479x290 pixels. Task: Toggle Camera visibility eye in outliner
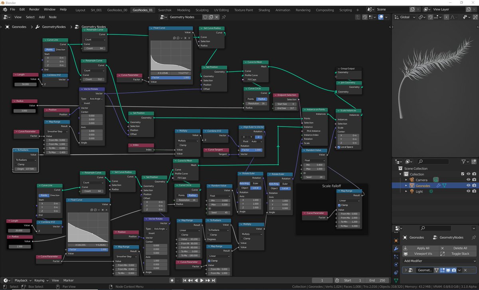pyautogui.click(x=469, y=180)
